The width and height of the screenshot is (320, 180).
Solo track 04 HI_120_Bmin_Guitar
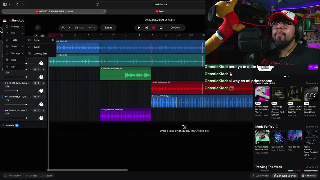pyautogui.click(x=38, y=83)
